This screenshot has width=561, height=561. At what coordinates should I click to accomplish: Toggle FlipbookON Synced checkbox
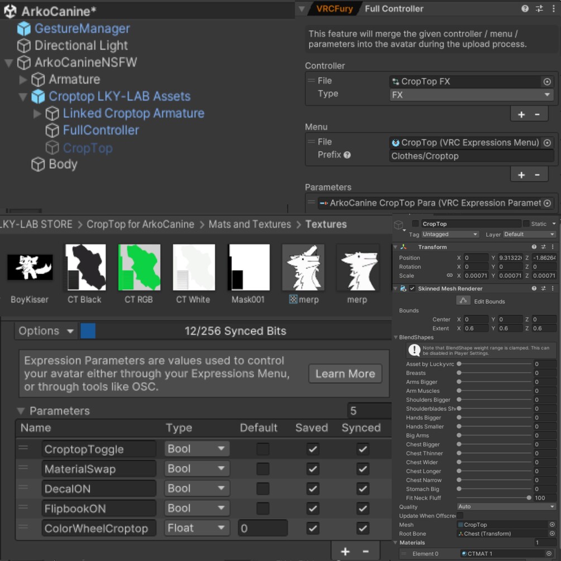tap(363, 509)
